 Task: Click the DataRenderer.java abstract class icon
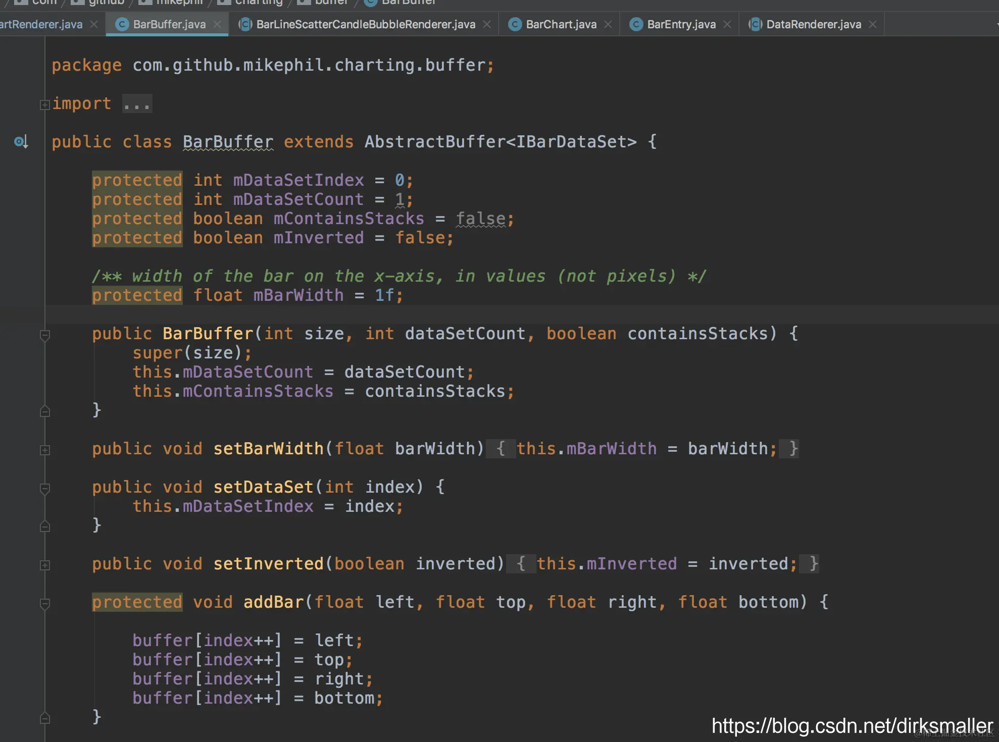point(755,24)
